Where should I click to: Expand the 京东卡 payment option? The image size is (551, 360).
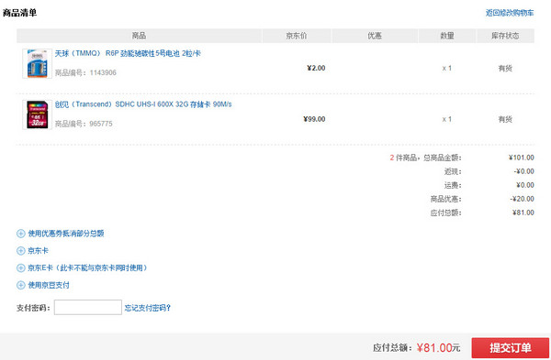point(38,251)
